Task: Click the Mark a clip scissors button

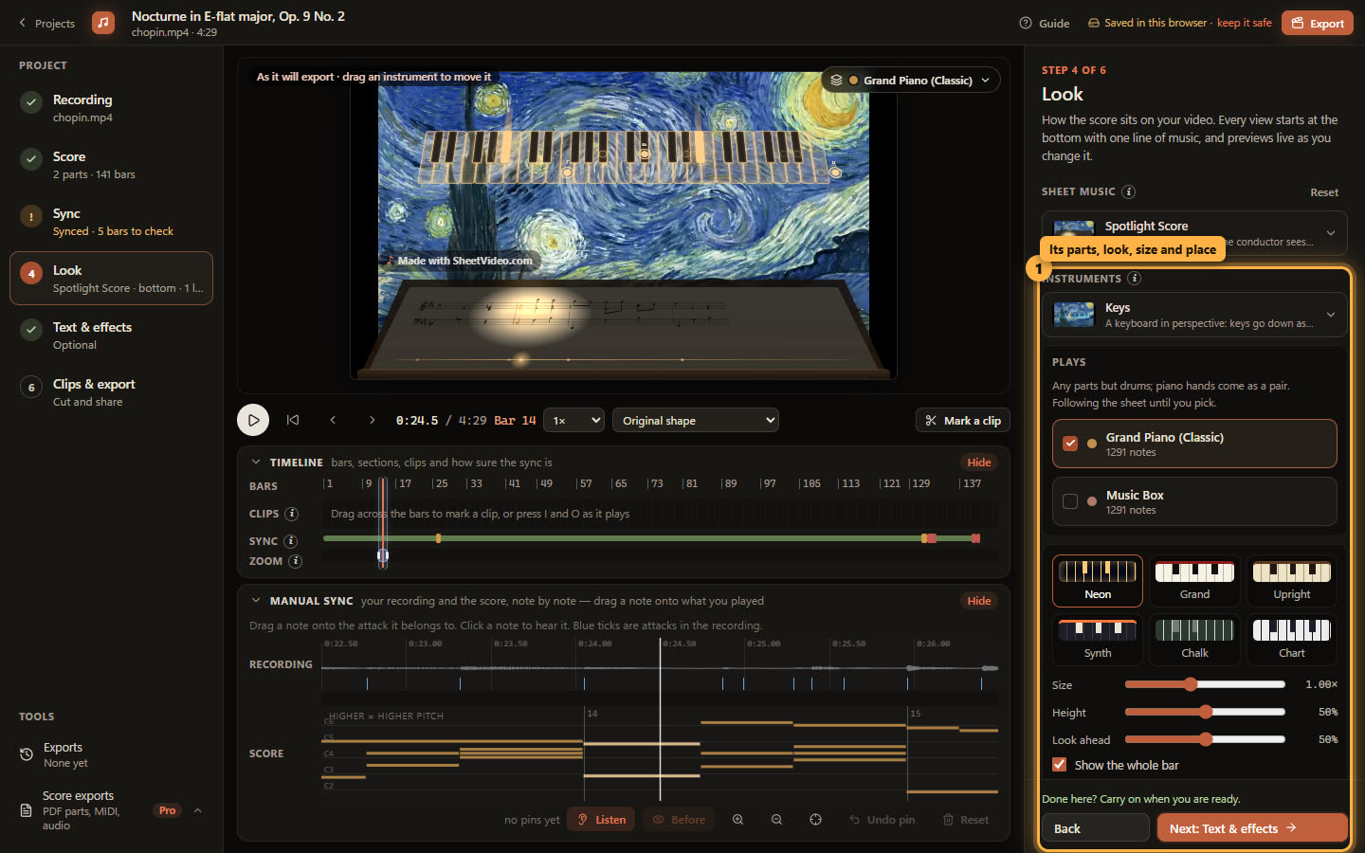Action: 962,421
